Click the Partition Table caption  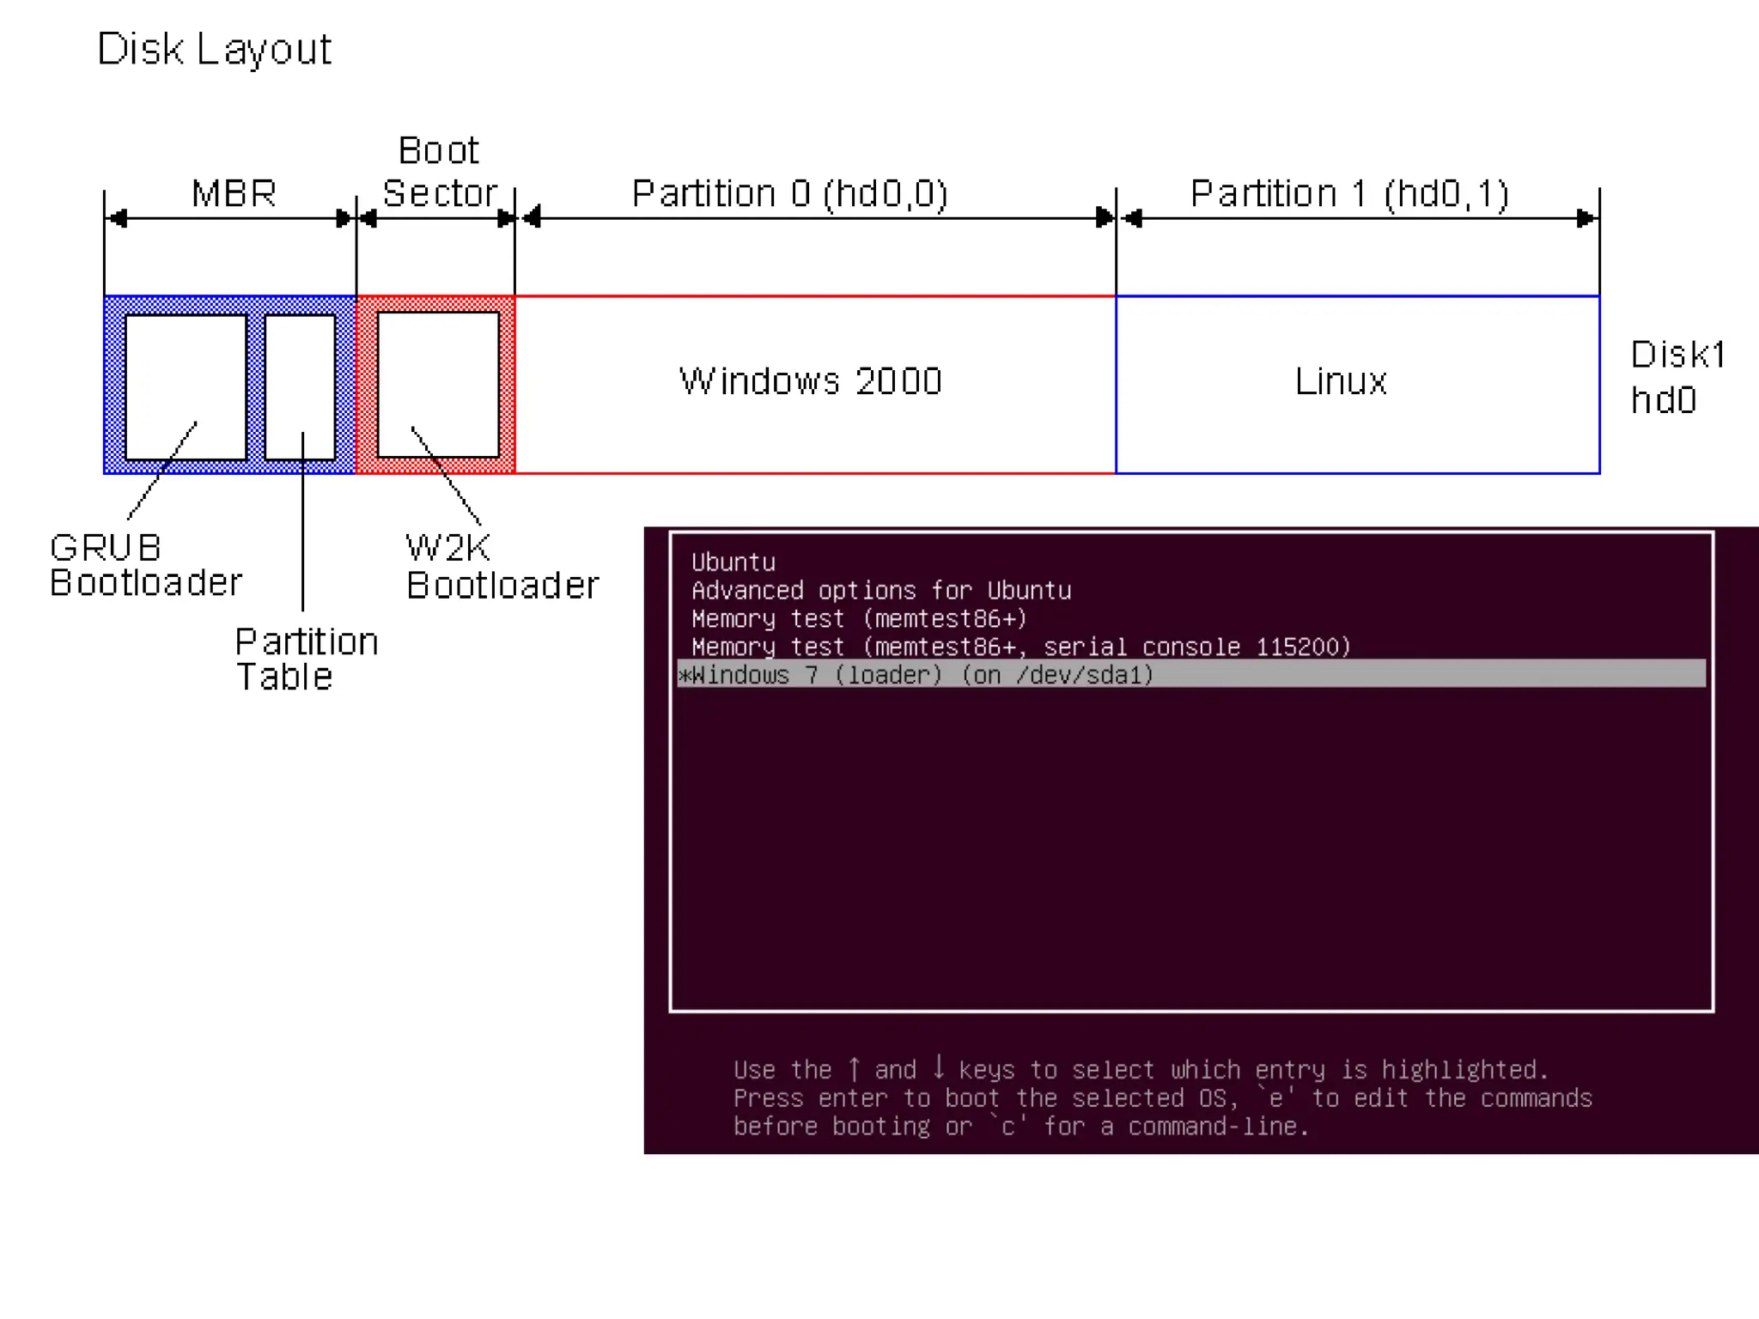click(306, 659)
